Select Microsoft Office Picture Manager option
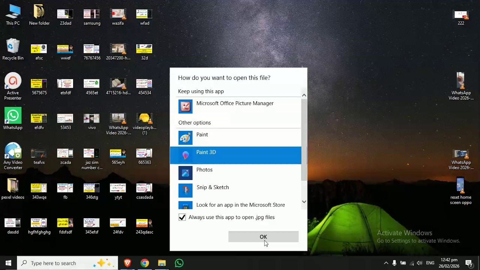 coord(235,106)
